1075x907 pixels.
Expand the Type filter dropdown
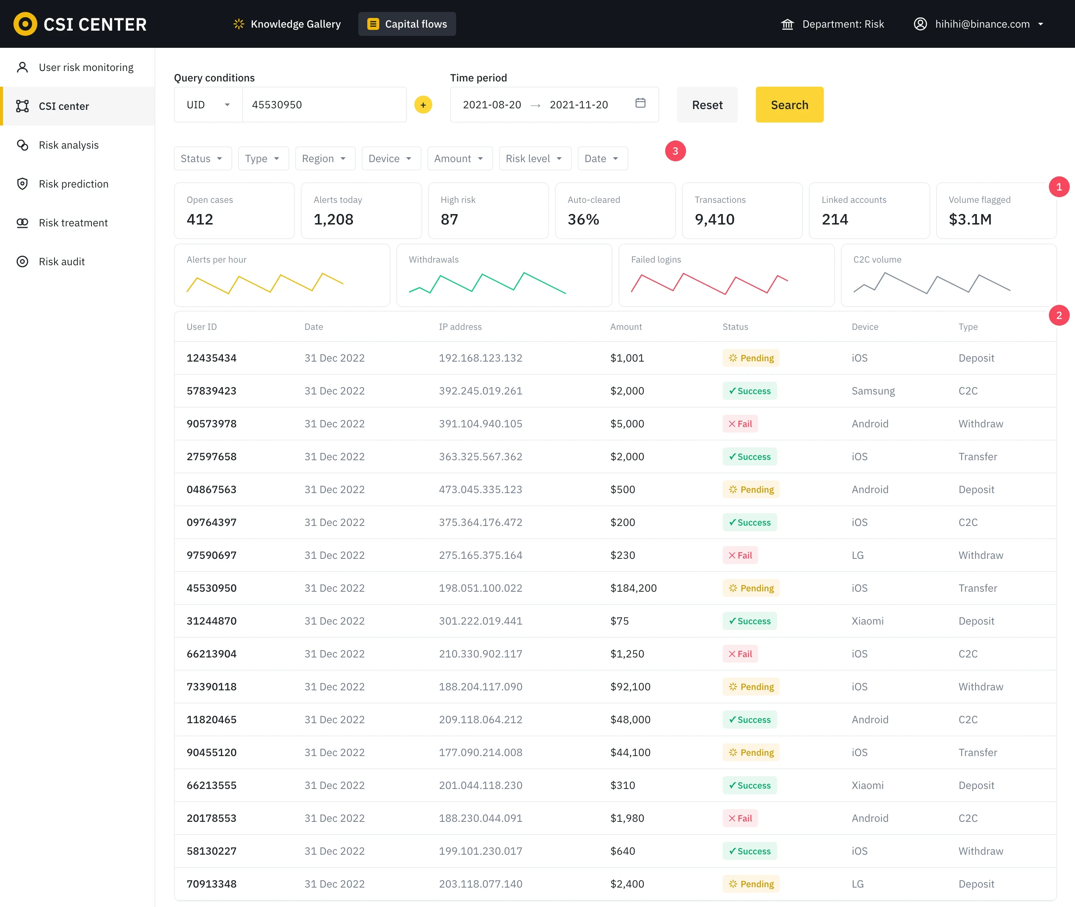click(x=263, y=158)
